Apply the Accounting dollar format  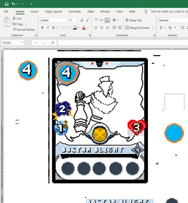click(161, 27)
